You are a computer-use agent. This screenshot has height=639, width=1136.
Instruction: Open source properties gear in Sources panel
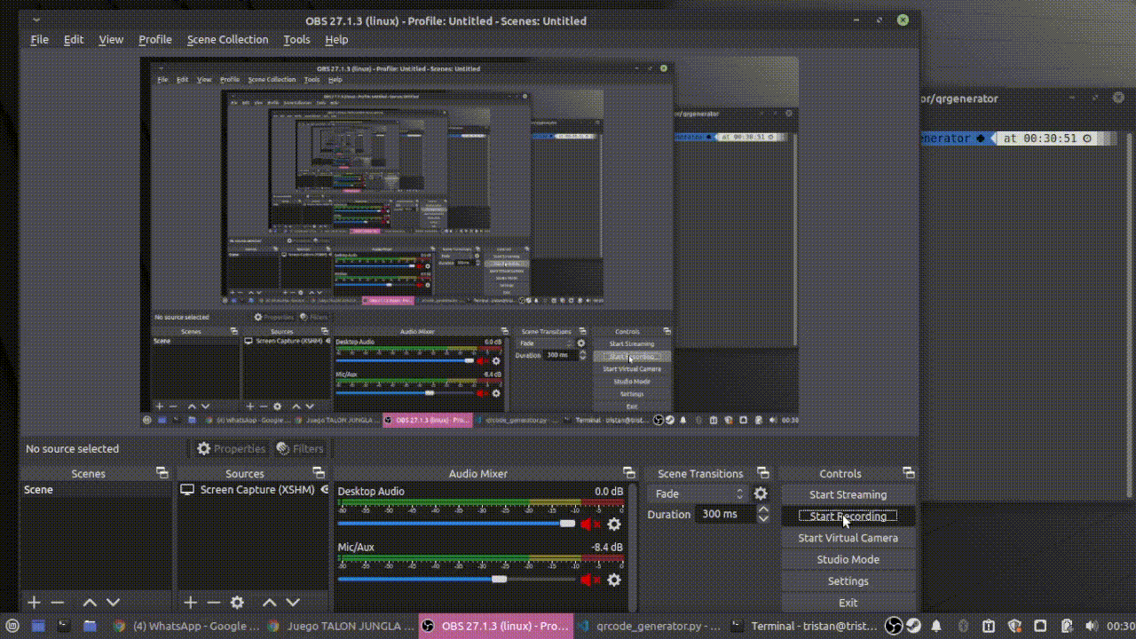(237, 603)
